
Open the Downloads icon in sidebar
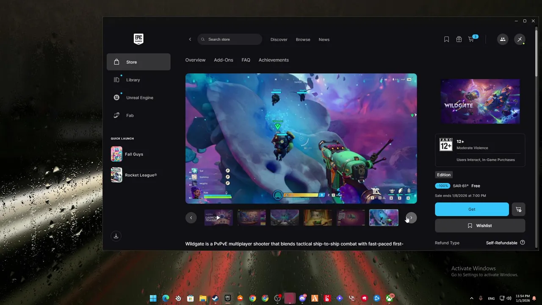pos(116,236)
